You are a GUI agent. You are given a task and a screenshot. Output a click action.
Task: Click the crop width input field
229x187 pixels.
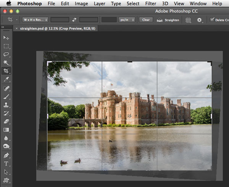coord(60,20)
